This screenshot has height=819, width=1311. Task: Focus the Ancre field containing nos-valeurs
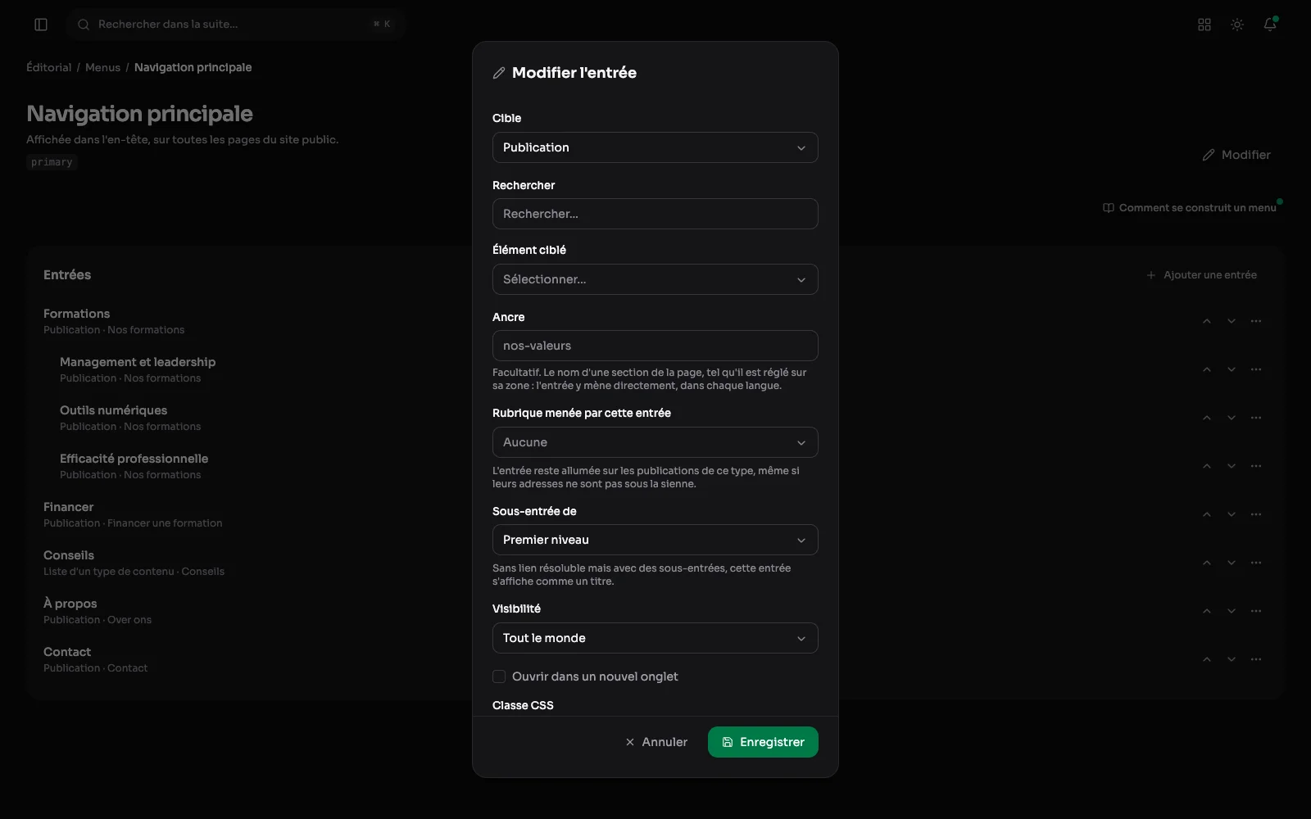[655, 346]
